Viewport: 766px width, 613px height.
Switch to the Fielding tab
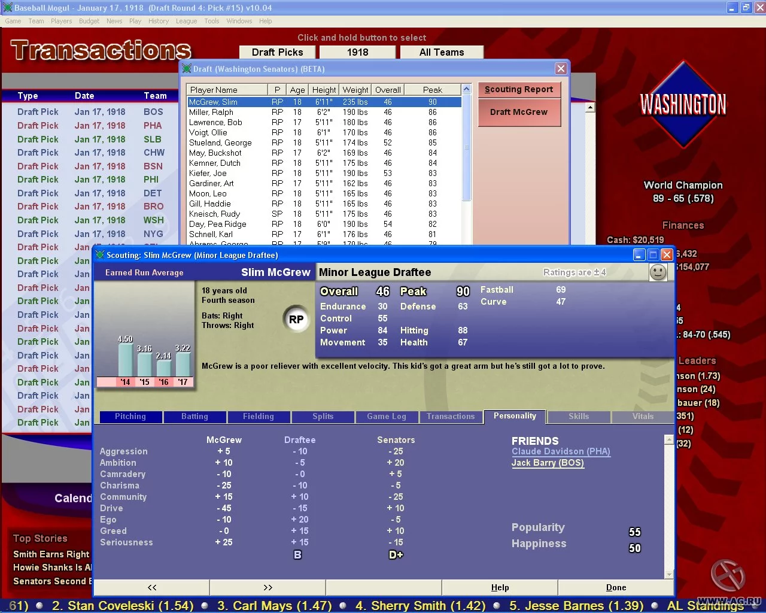pos(259,417)
